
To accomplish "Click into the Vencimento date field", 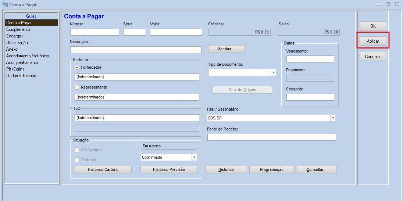I will coord(310,59).
